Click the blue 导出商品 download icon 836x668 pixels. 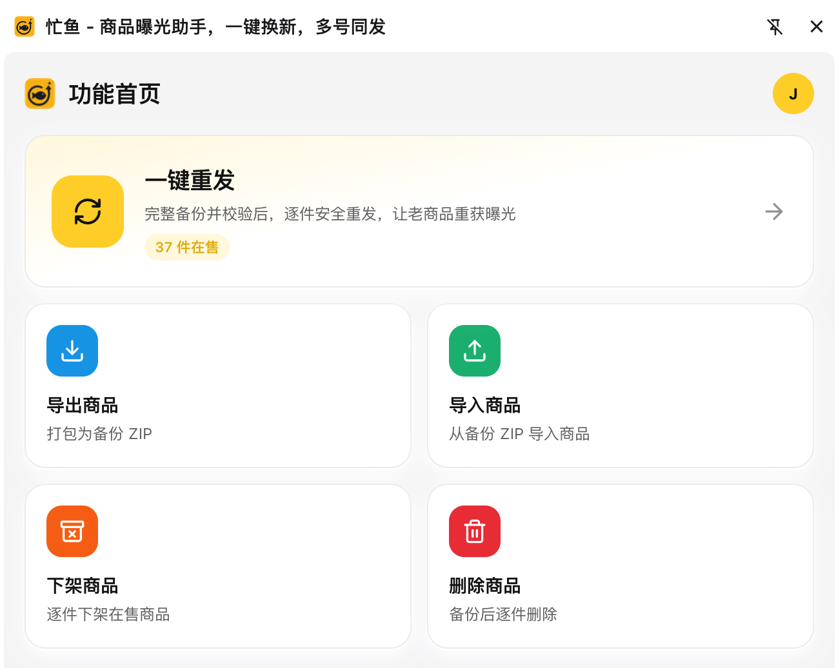72,351
